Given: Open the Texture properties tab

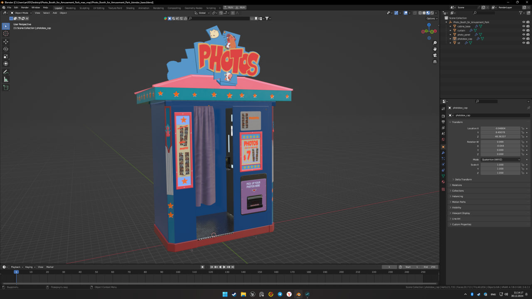Looking at the screenshot, I should click(443, 189).
